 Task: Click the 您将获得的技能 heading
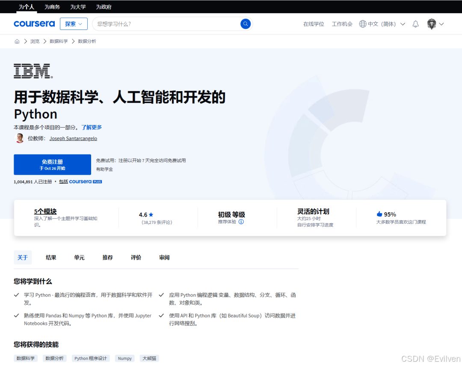click(36, 345)
